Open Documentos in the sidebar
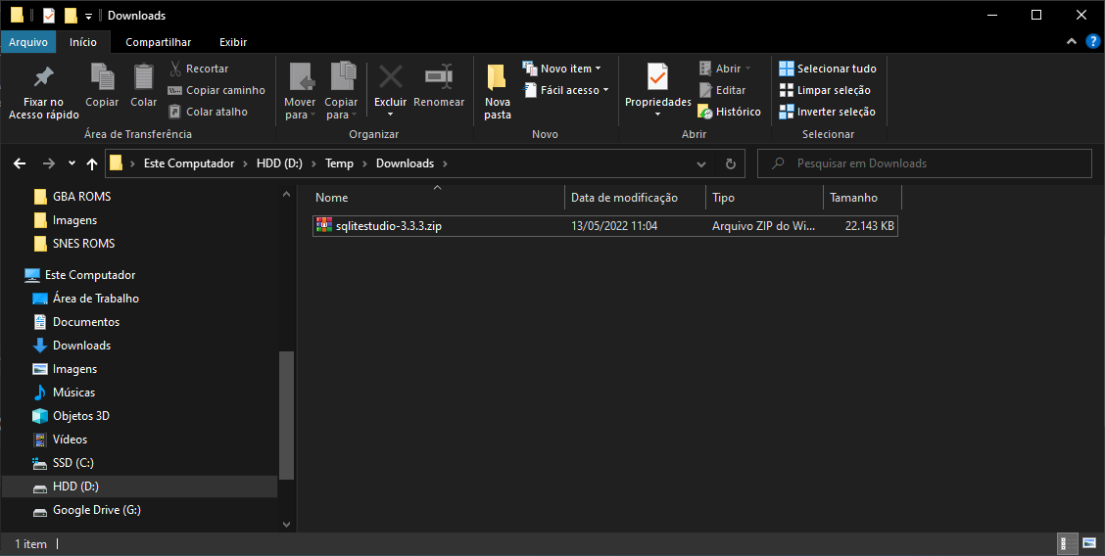Image resolution: width=1105 pixels, height=556 pixels. 86,322
